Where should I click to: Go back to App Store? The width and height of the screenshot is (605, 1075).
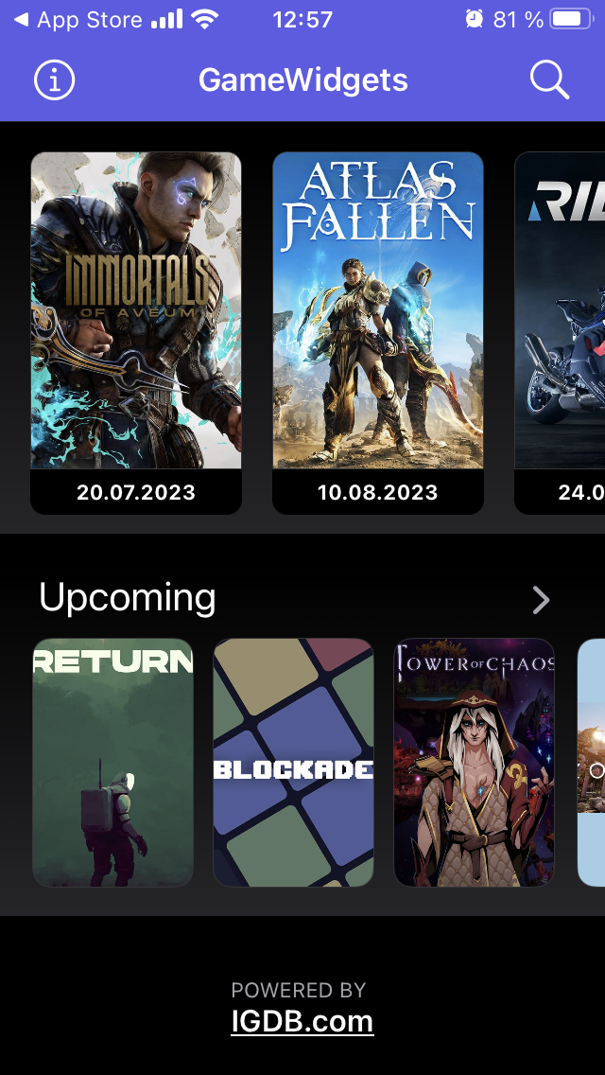pos(78,19)
